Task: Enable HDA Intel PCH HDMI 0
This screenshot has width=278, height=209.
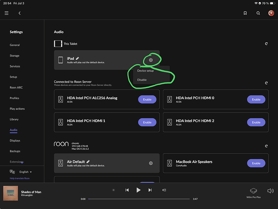Action: [x=256, y=99]
